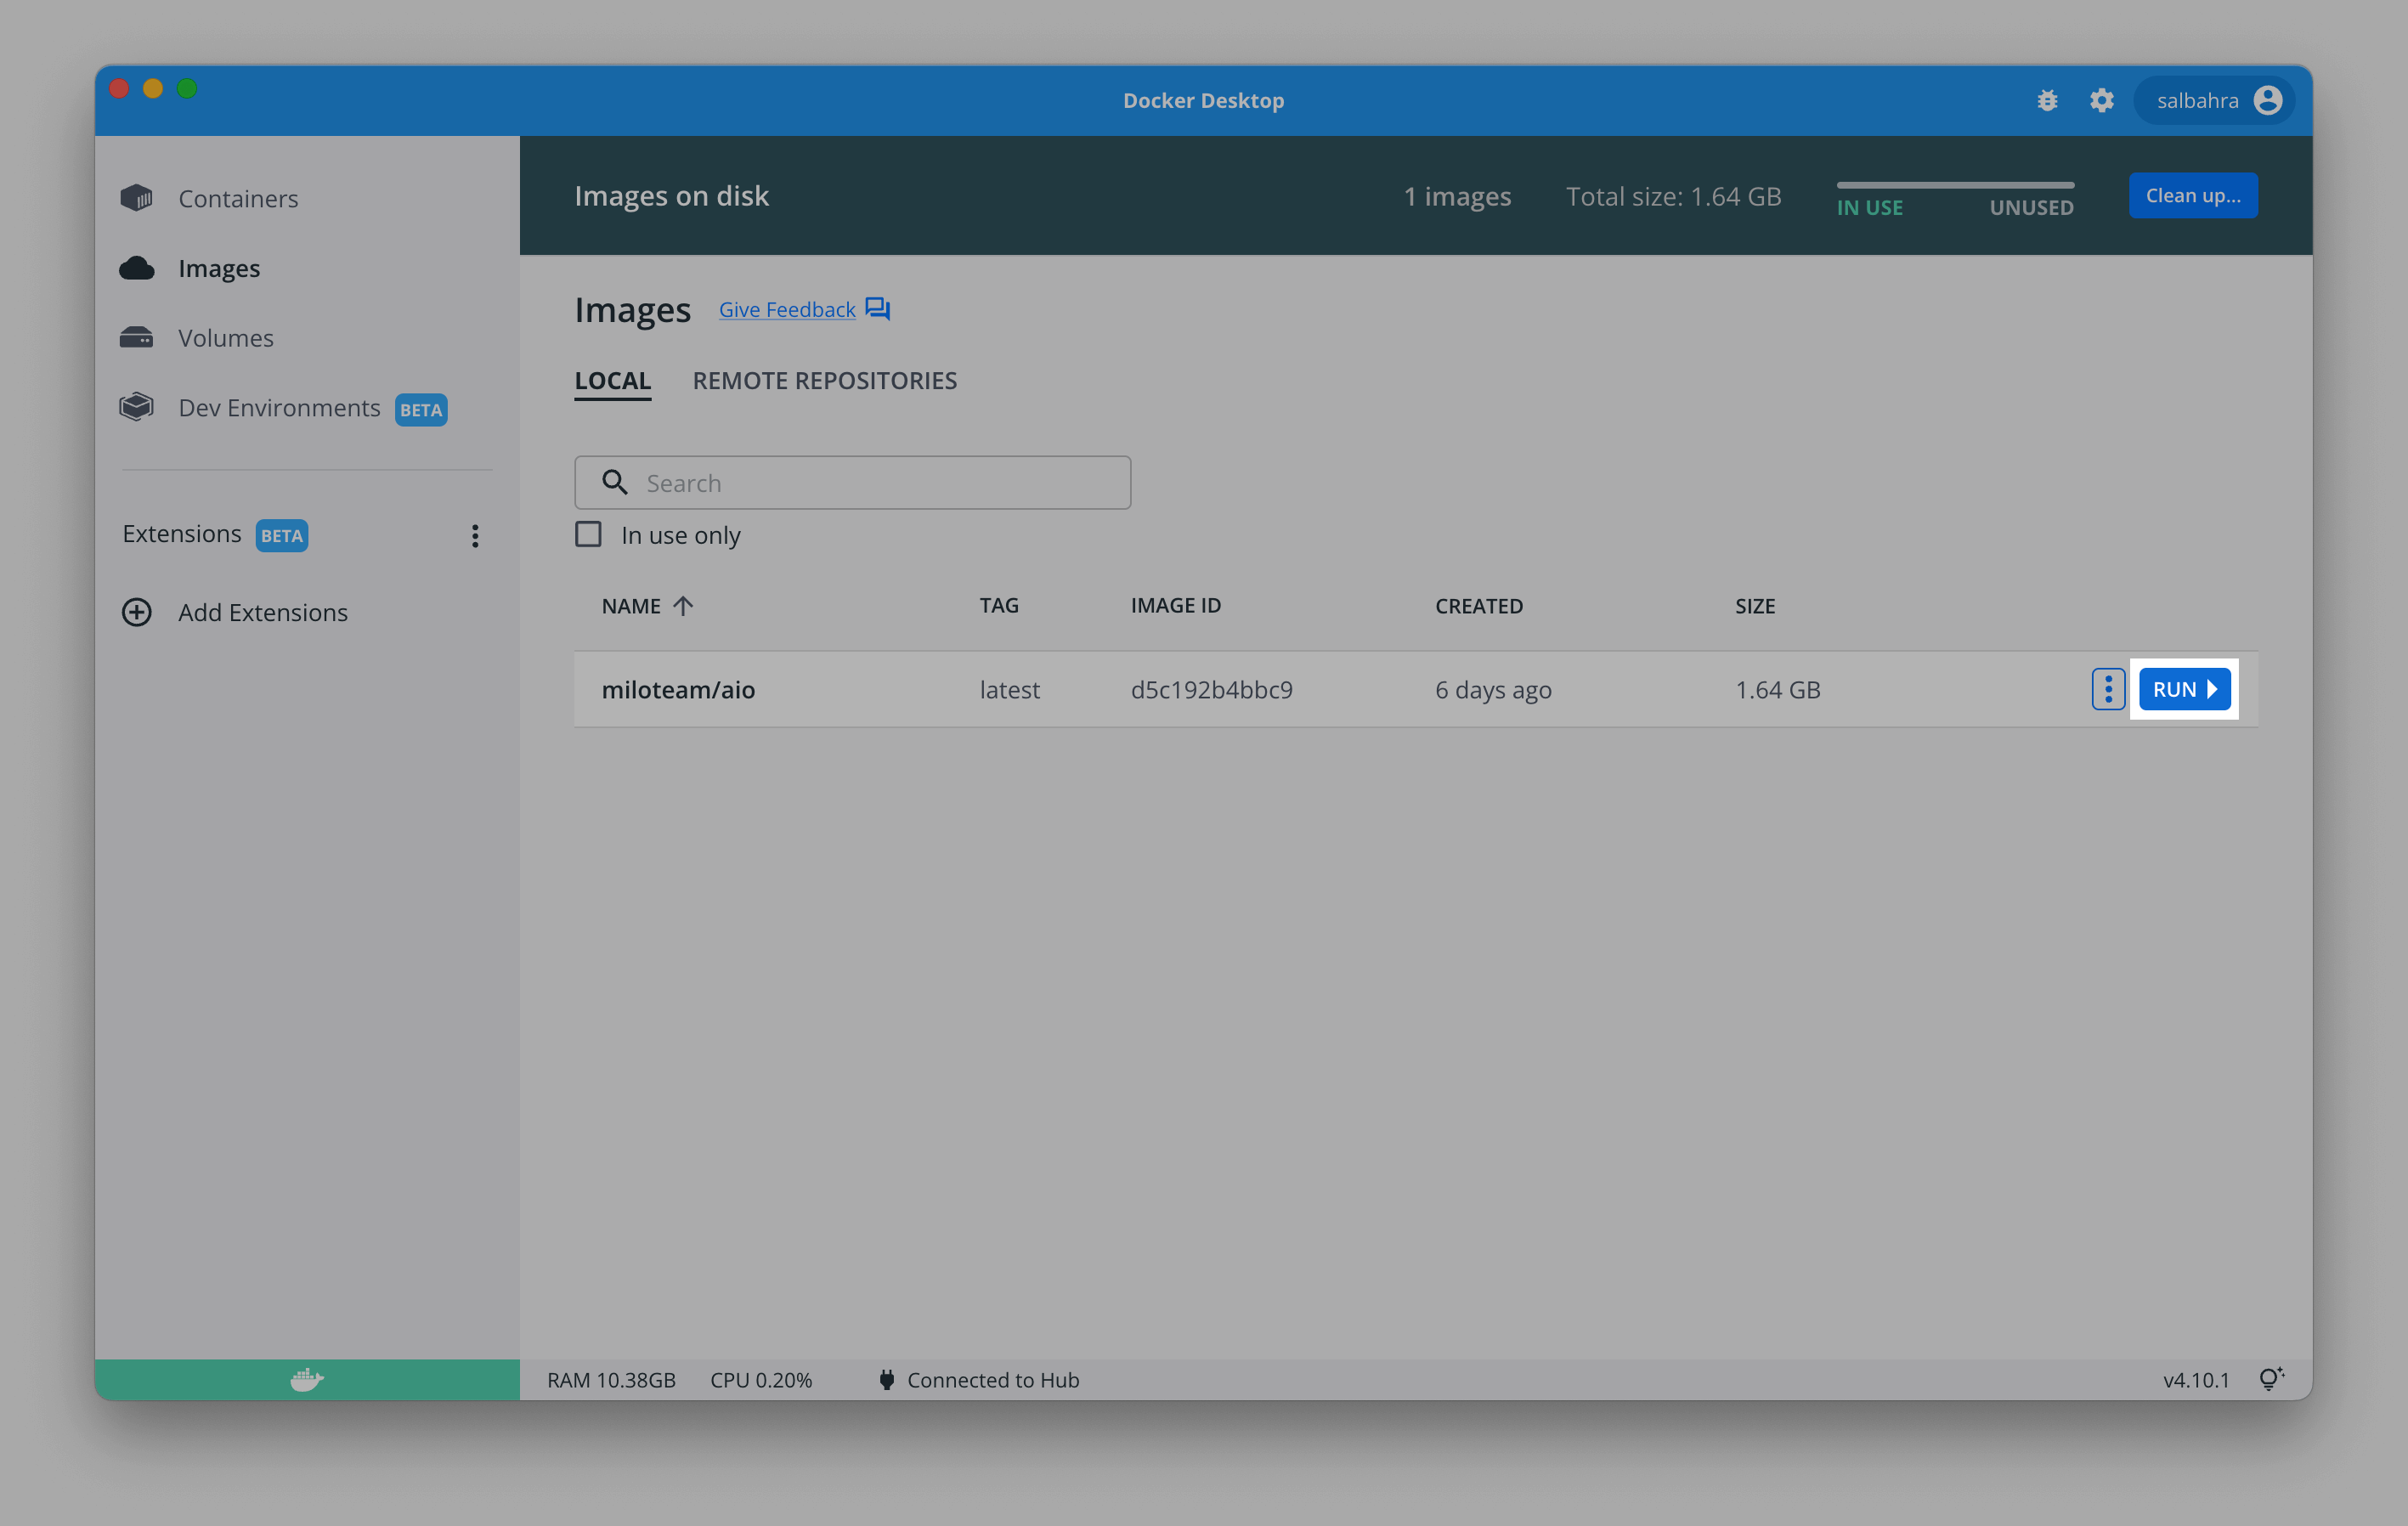Focus the Search images field
The height and width of the screenshot is (1526, 2408).
852,483
